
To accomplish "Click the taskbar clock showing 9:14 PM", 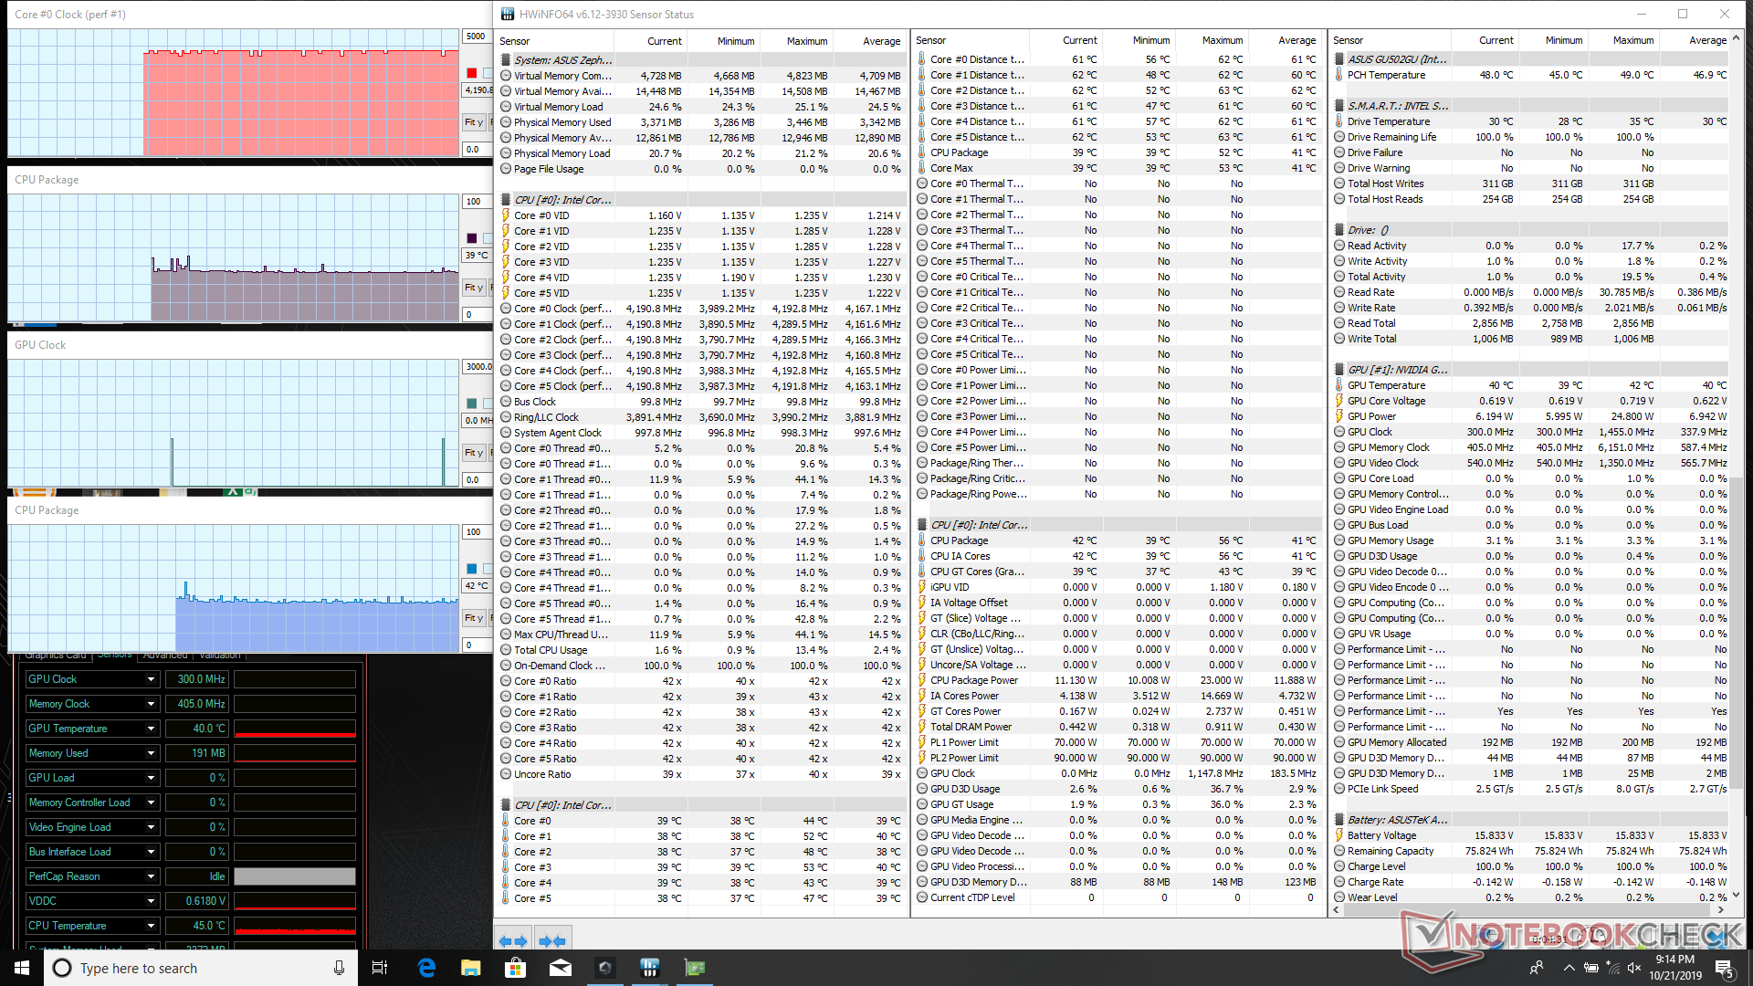I will pyautogui.click(x=1674, y=968).
